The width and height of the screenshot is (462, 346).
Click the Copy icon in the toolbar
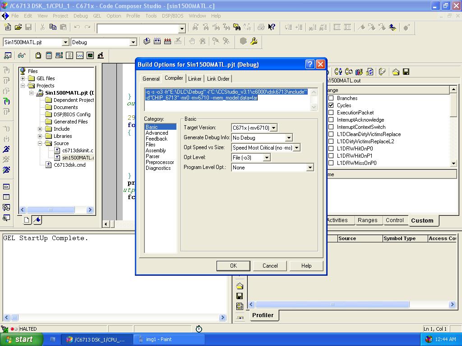[53, 27]
